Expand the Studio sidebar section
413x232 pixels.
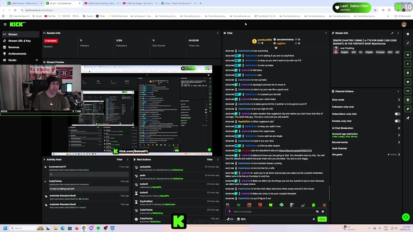pyautogui.click(x=36, y=60)
